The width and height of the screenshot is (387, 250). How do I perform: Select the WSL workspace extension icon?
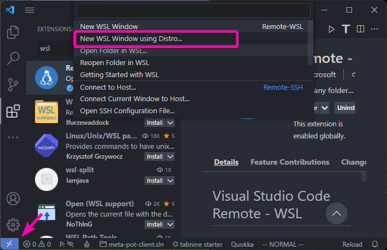47,112
